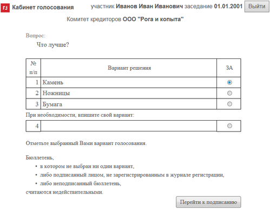
Task: Click the Бумага option text
Action: [x=52, y=104]
